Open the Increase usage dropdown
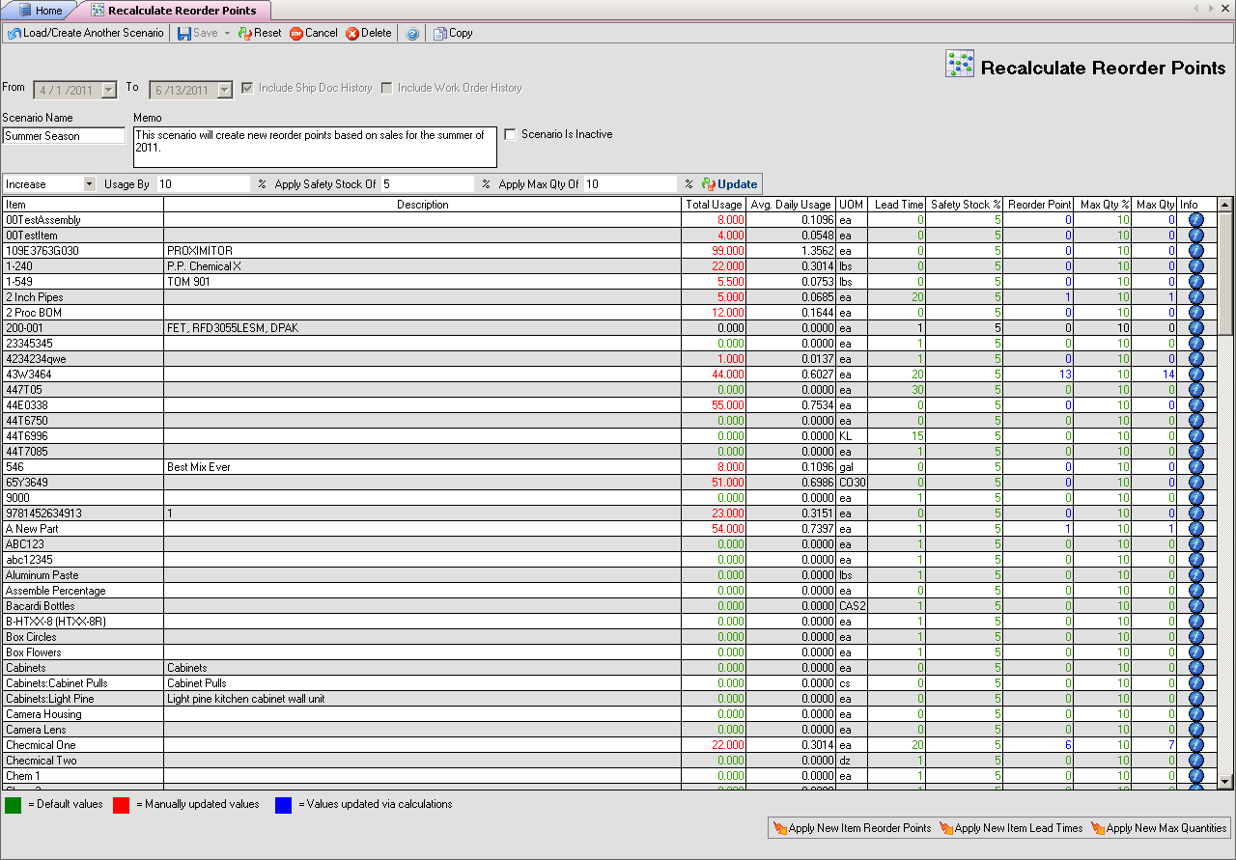The height and width of the screenshot is (860, 1236). click(x=89, y=184)
